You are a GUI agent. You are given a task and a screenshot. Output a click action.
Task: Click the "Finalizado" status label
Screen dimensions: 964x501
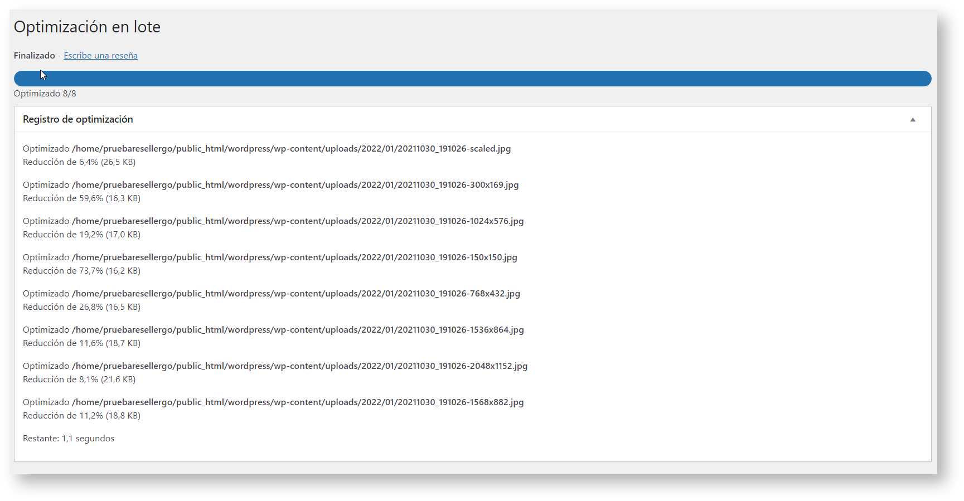[35, 56]
